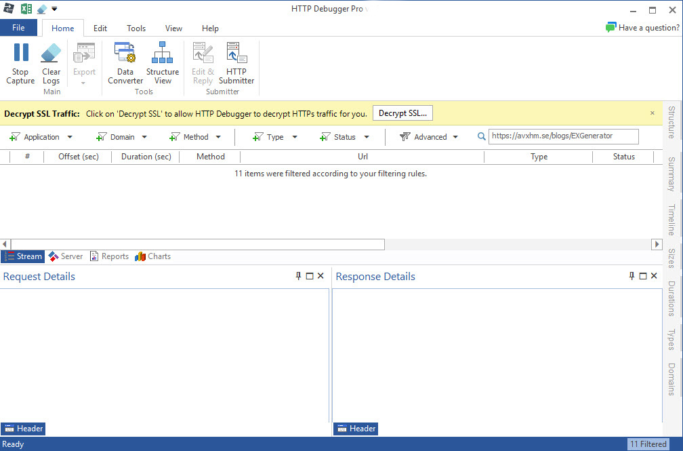Image resolution: width=683 pixels, height=451 pixels.
Task: Click the Excel export icon in title bar
Action: 26,9
